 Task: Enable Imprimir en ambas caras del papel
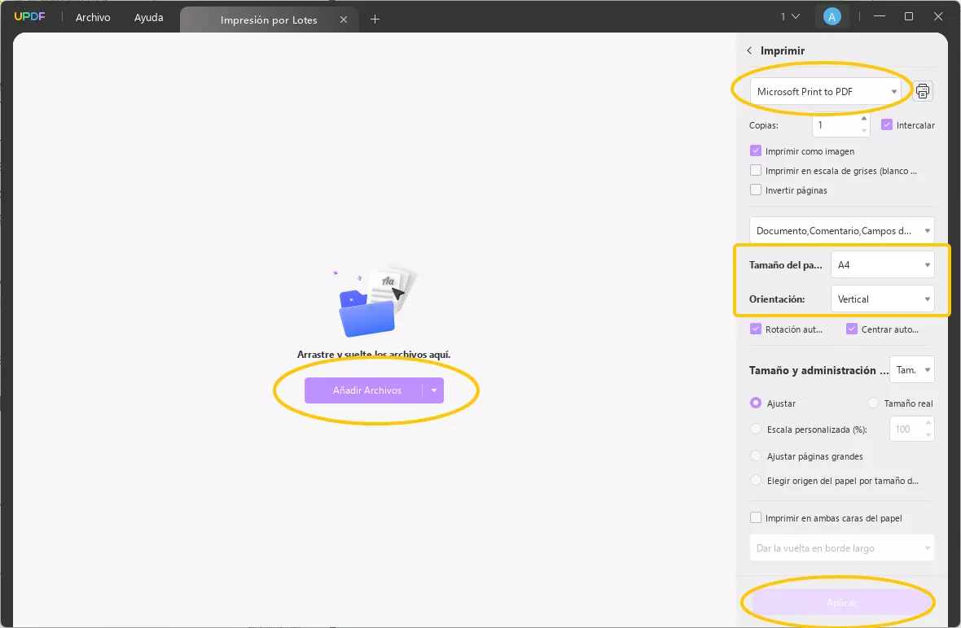[756, 518]
